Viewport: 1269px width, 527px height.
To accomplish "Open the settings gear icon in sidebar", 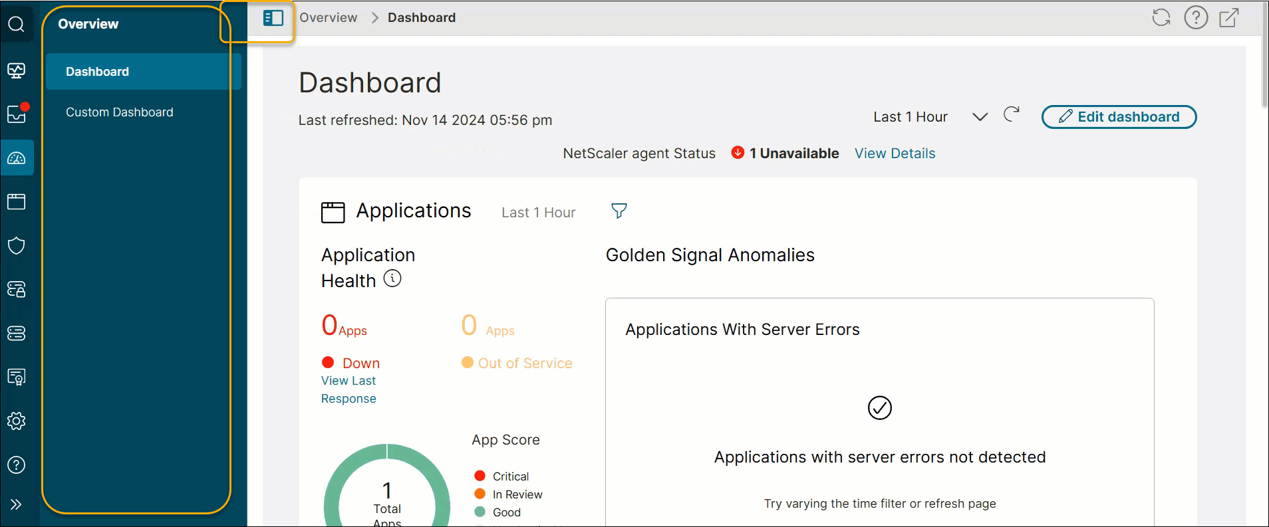I will coord(17,421).
